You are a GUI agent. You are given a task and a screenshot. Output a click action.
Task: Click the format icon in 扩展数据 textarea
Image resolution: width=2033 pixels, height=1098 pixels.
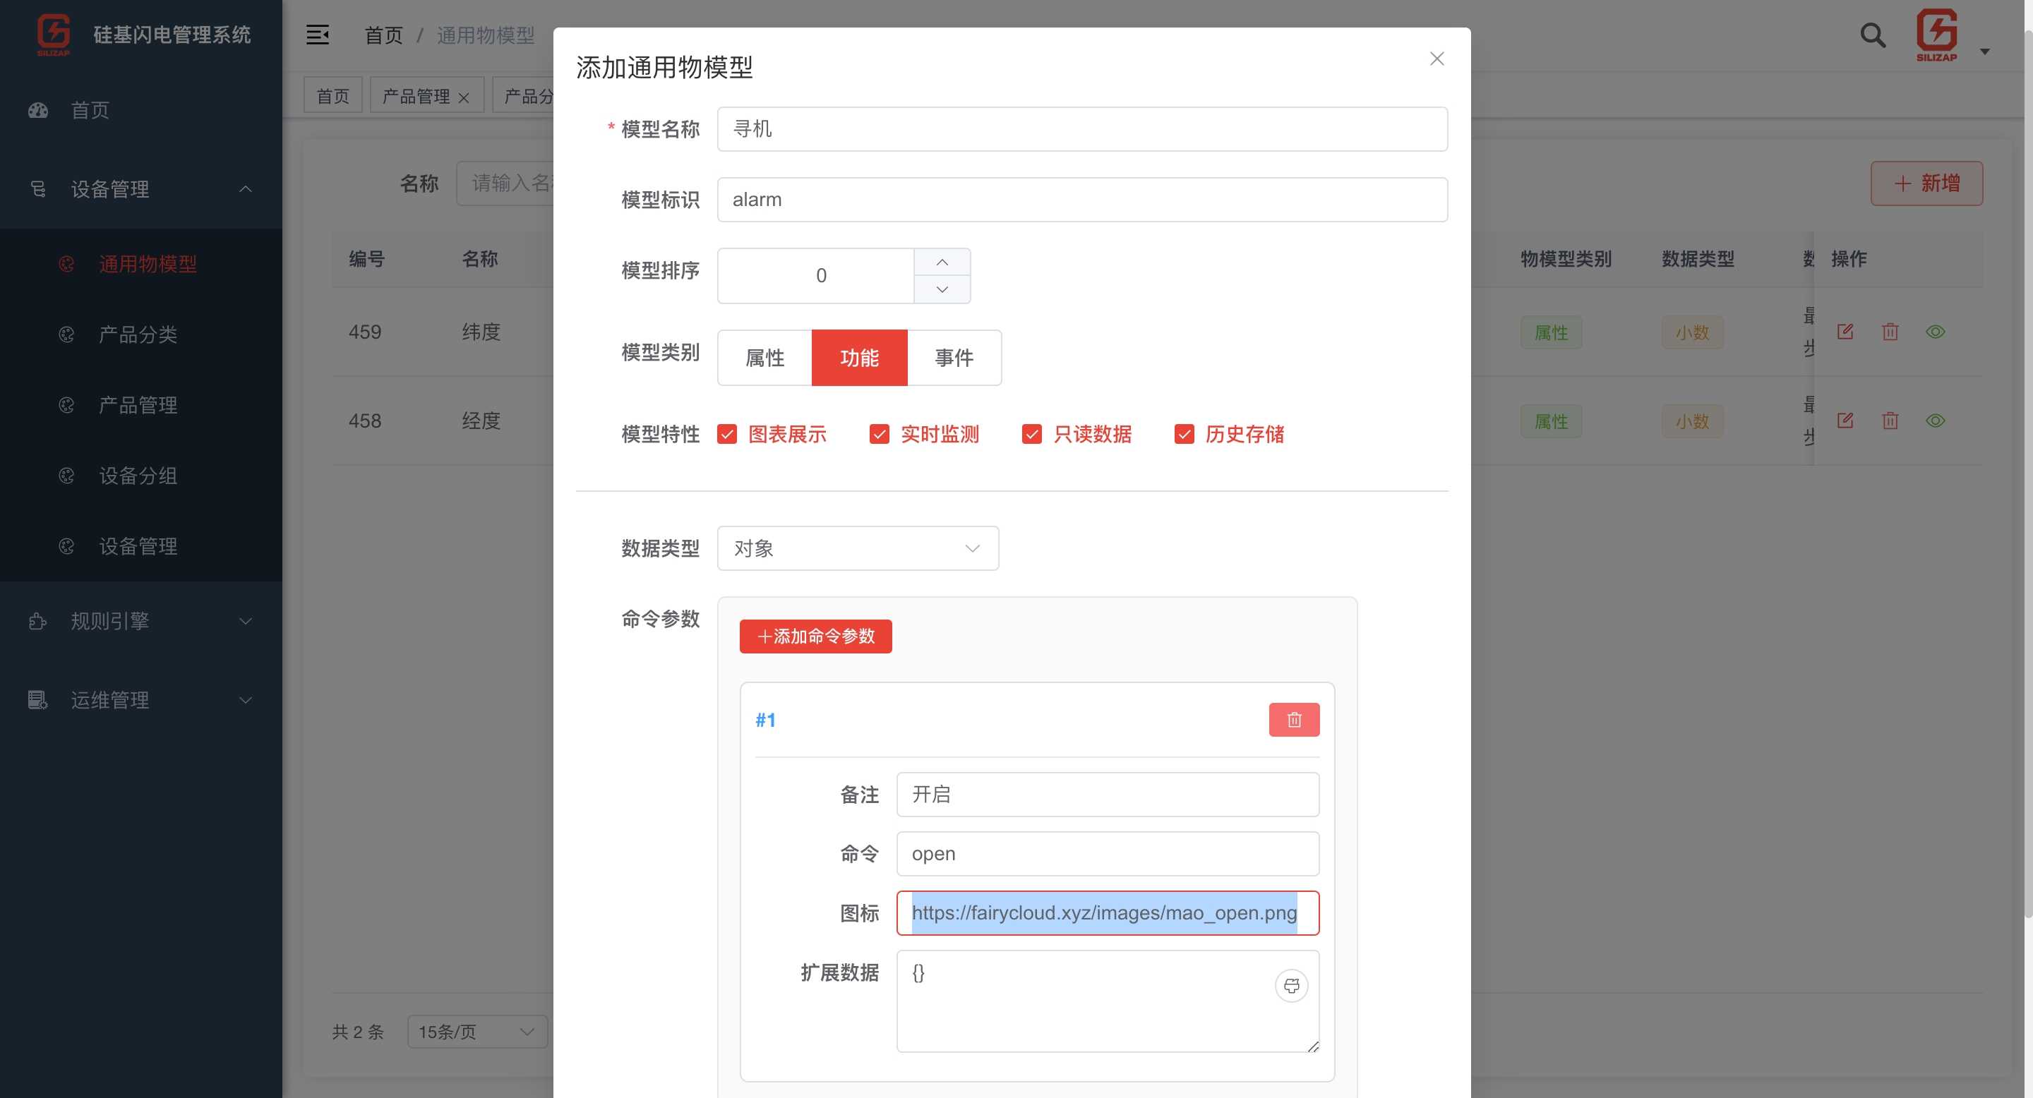(1291, 985)
